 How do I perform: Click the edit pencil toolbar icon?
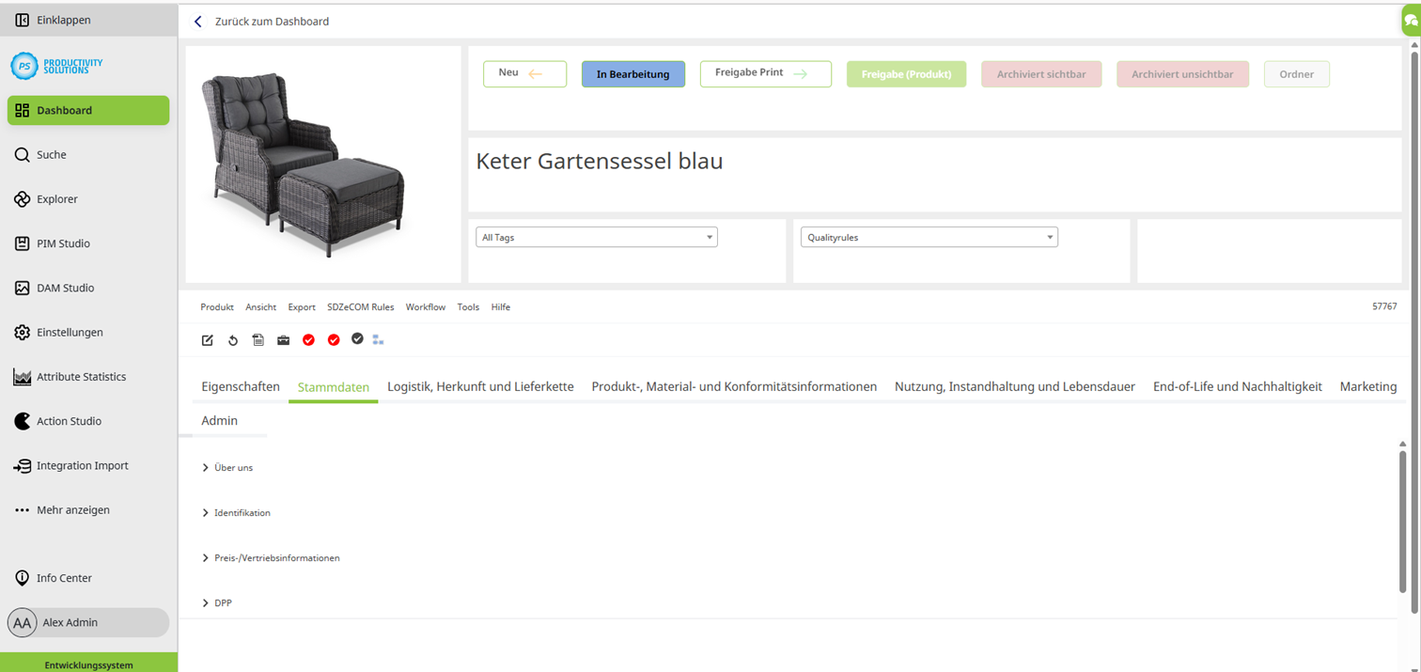208,340
